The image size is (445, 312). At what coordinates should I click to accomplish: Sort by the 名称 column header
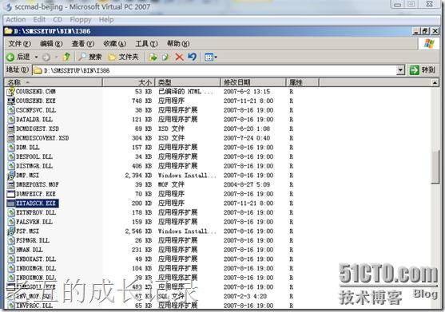click(x=54, y=82)
